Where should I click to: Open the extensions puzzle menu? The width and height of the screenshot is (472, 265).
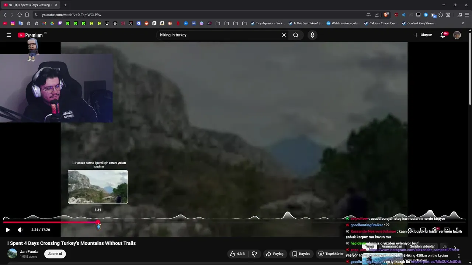click(441, 15)
